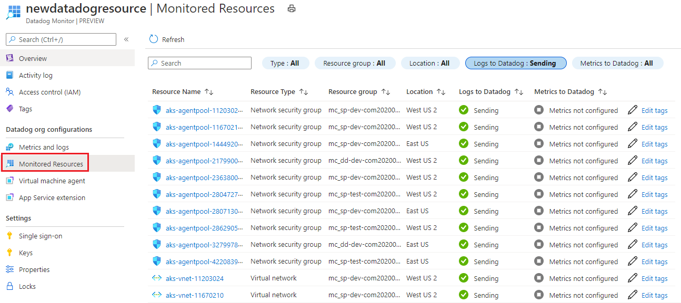The image size is (681, 303).
Task: Click the virtual network icon for aks-vnet-11670210
Action: (x=157, y=295)
